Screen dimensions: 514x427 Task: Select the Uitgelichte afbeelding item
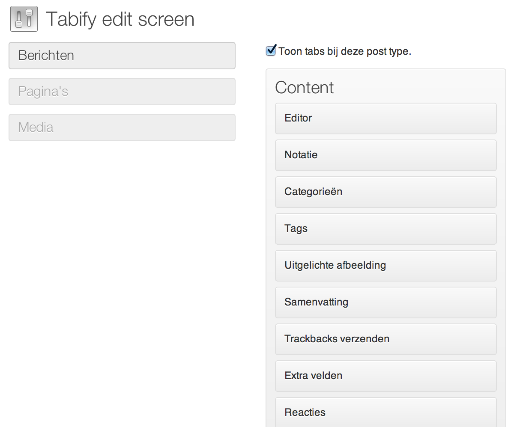click(x=385, y=266)
